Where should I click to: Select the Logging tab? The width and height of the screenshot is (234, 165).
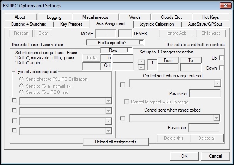pyautogui.click(x=54, y=17)
